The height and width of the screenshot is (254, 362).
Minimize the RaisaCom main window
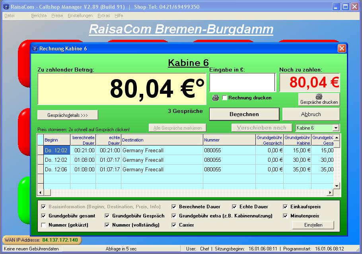[x=336, y=7]
